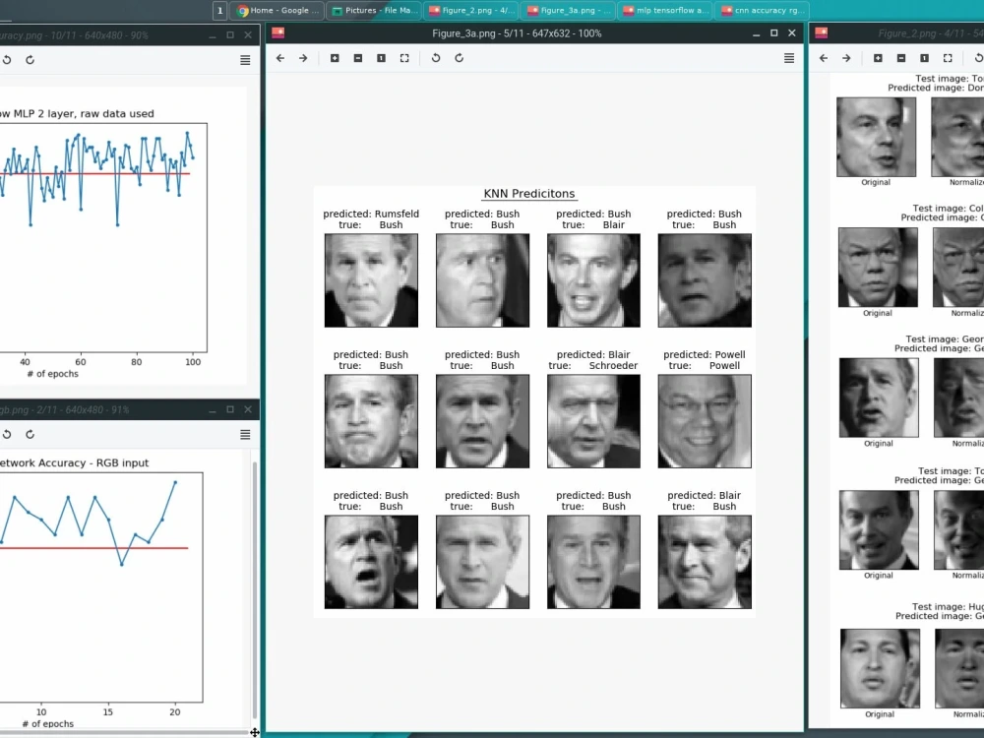Go to next image in Figure_3a.png window
984x738 pixels.
(303, 58)
